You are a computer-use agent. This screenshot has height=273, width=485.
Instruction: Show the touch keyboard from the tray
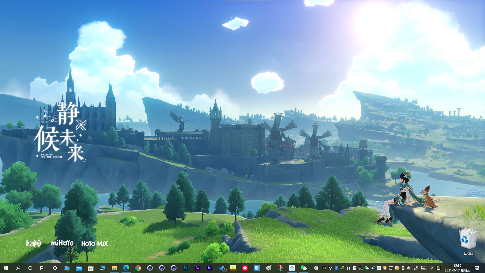pos(424,268)
